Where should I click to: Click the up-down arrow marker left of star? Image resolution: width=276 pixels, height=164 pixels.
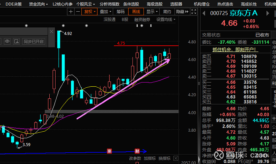coord(137,26)
